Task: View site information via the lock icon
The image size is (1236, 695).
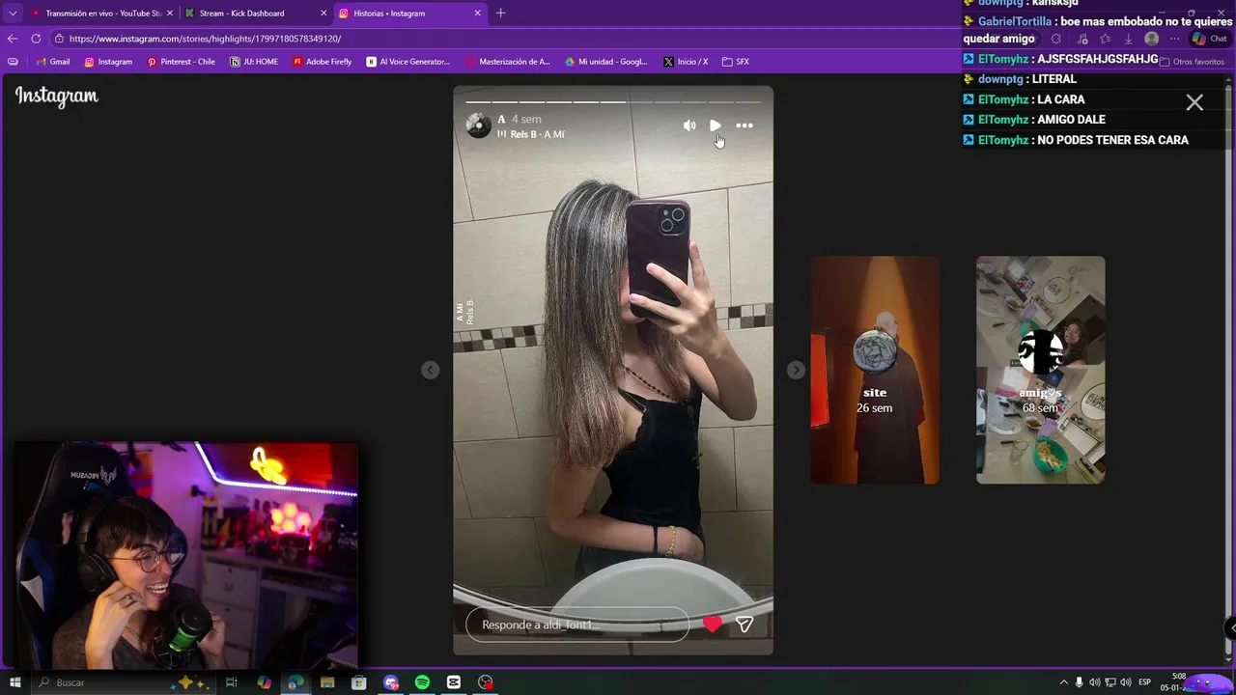Action: pyautogui.click(x=59, y=39)
